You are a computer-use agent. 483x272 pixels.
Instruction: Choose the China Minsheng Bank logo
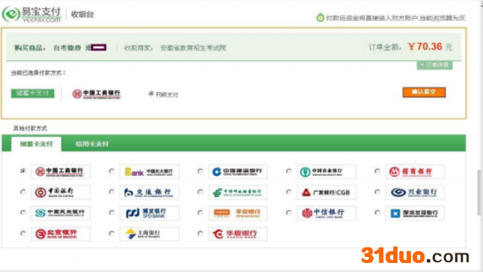click(x=61, y=213)
